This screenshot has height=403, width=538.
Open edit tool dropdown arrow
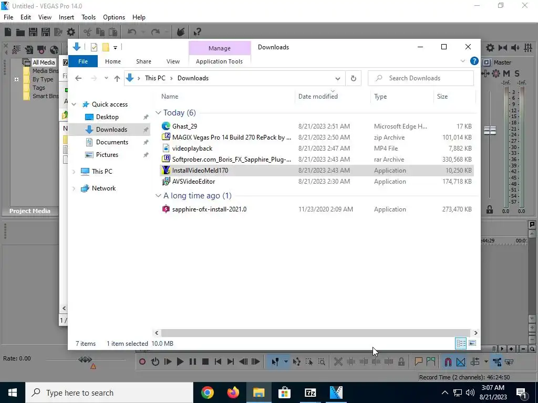pyautogui.click(x=285, y=362)
